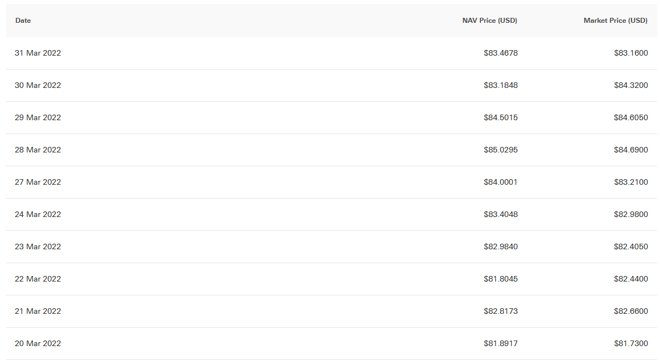Click the Date column header

pos(23,21)
